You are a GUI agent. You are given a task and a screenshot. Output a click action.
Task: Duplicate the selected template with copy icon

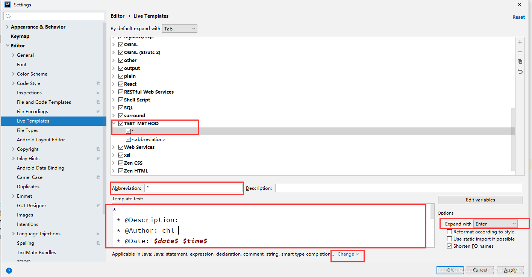tap(520, 62)
